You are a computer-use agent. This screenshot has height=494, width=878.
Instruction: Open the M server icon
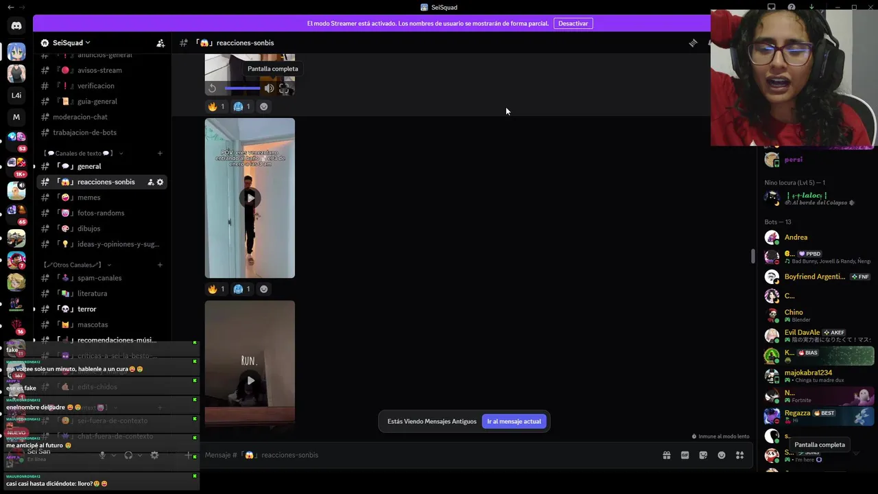(x=16, y=117)
